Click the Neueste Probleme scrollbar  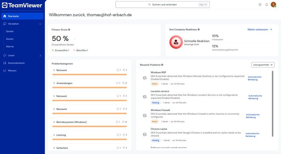(x=273, y=104)
